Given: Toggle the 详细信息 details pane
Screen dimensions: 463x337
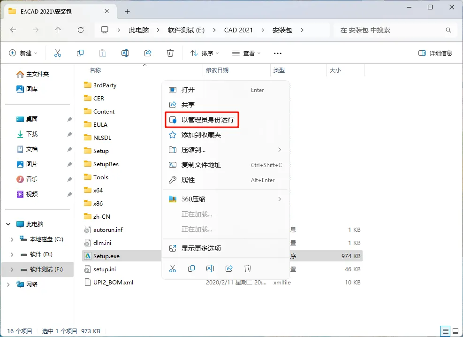Looking at the screenshot, I should [435, 53].
